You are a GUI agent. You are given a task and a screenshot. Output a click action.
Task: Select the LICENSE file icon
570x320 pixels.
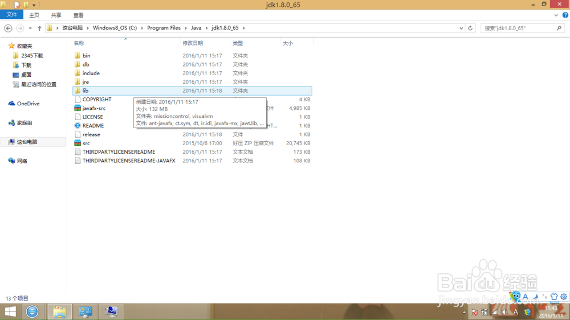[78, 117]
